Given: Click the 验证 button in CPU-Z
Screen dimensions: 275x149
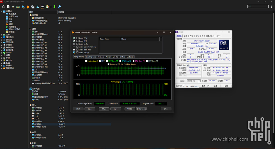Looking at the screenshot, I should coord(215,86).
